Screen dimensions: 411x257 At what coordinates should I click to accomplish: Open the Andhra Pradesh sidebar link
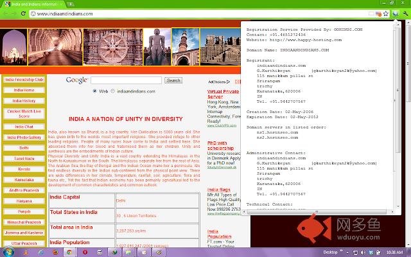(24, 190)
